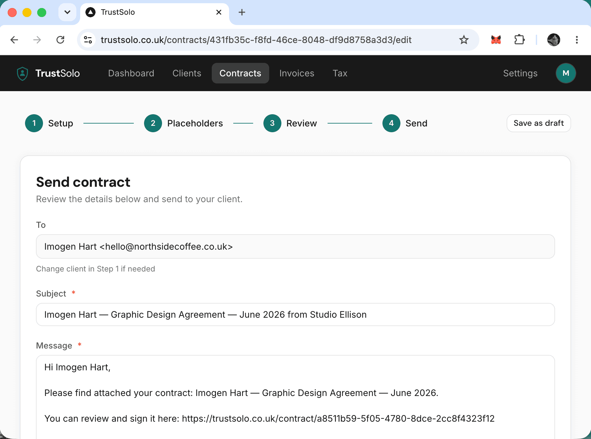This screenshot has width=591, height=439.
Task: Go to step 2 Placeholders
Action: 184,123
